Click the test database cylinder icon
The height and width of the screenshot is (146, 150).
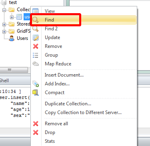click(x=4, y=2)
